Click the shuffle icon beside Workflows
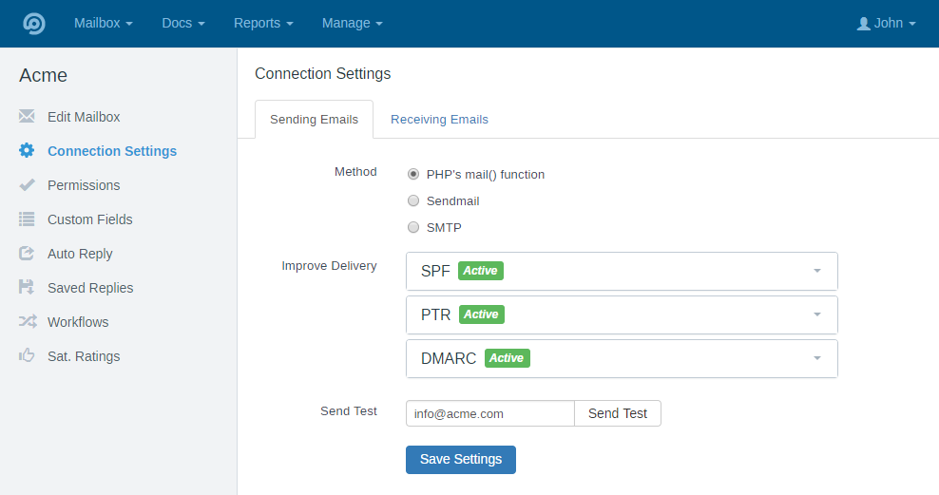This screenshot has width=939, height=495. [28, 321]
